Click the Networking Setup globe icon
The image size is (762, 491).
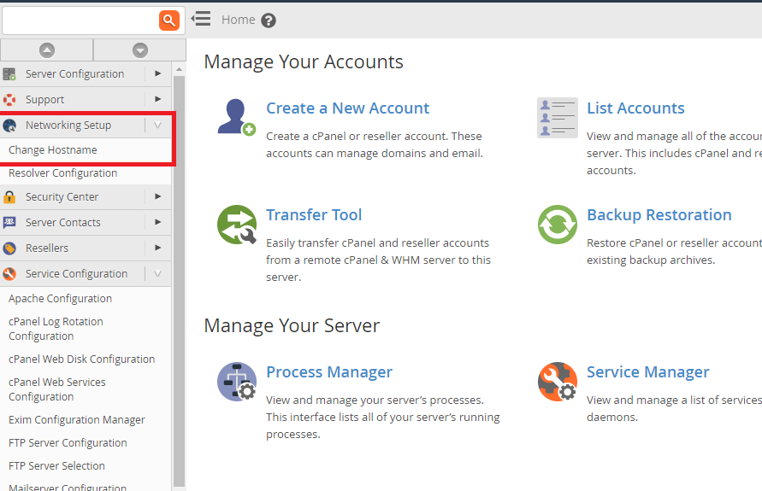pos(9,126)
